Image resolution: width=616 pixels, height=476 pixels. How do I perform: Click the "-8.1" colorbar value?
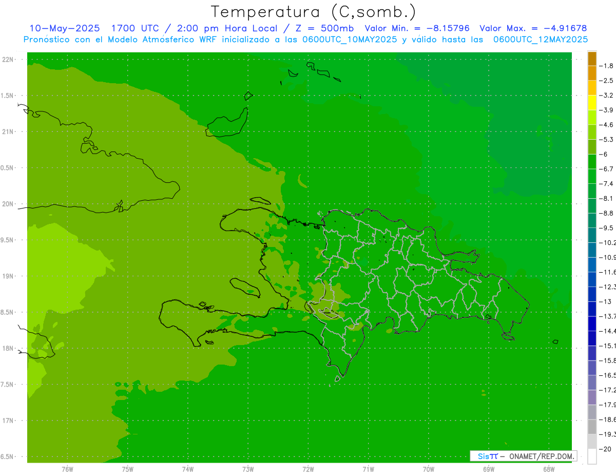pyautogui.click(x=607, y=198)
